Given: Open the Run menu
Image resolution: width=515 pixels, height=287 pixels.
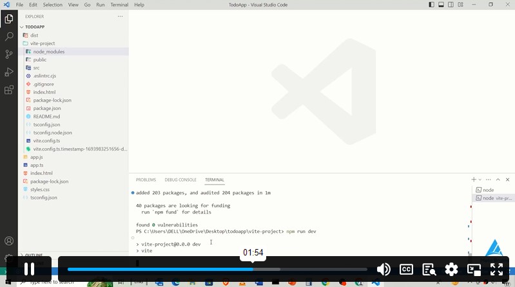Looking at the screenshot, I should [101, 5].
